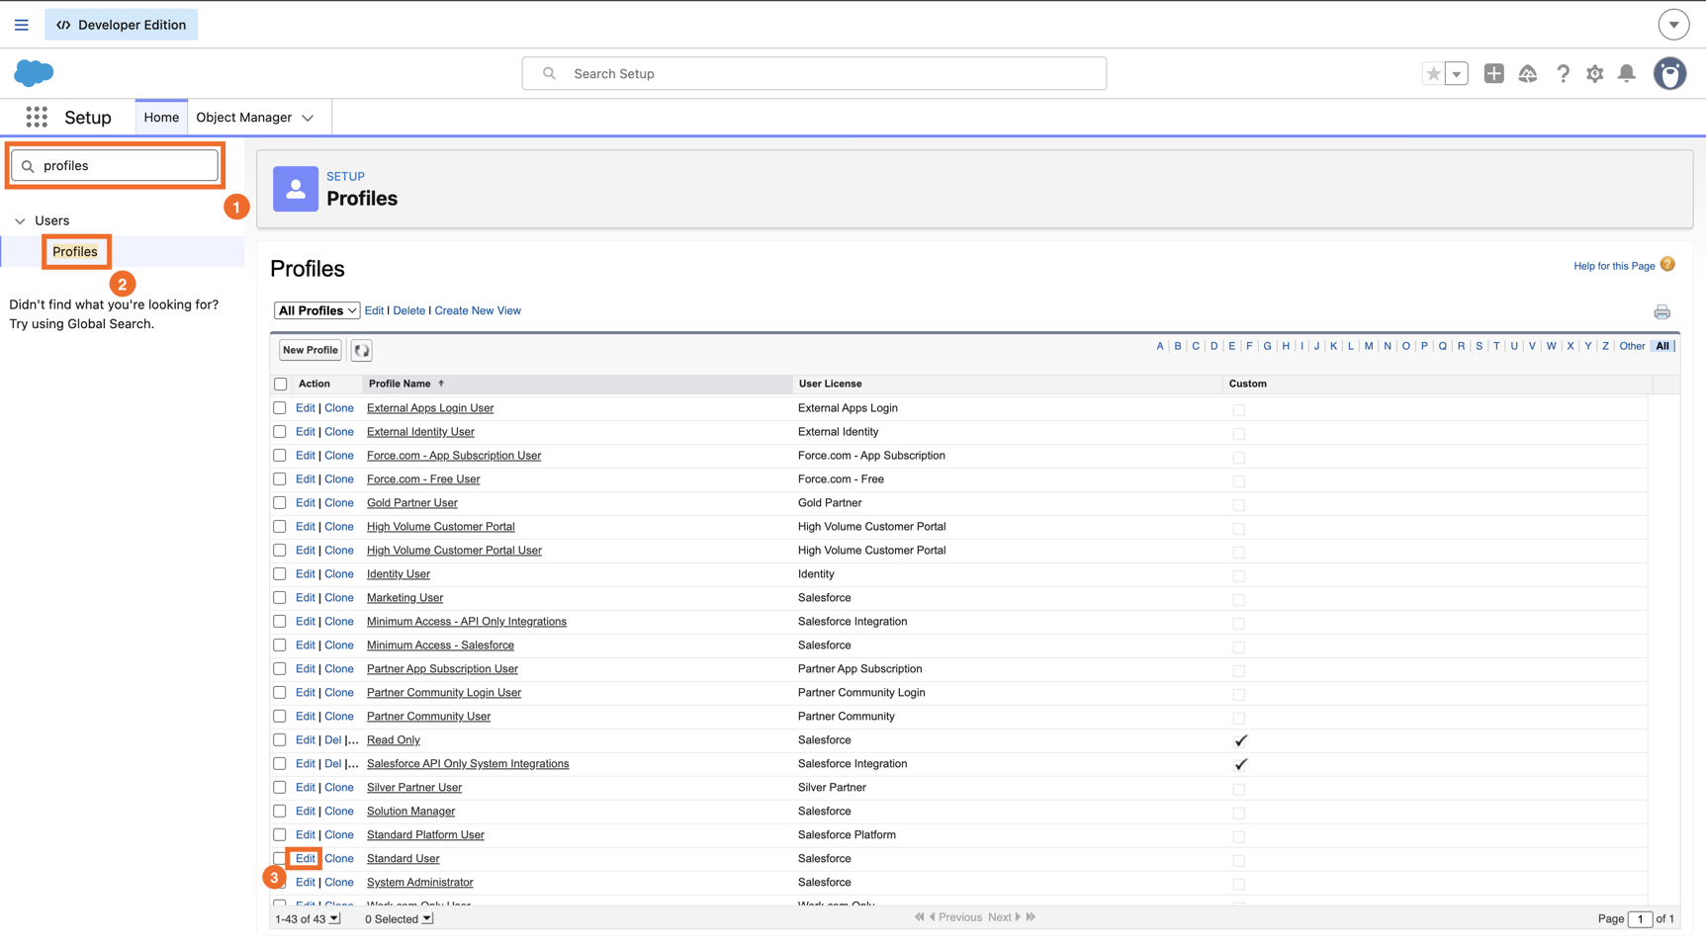Open the user avatar profile menu
This screenshot has width=1706, height=948.
pos(1670,73)
